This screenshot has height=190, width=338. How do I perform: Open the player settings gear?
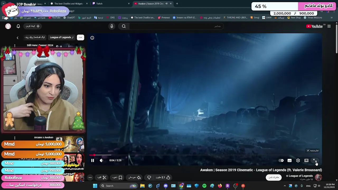tap(298, 160)
